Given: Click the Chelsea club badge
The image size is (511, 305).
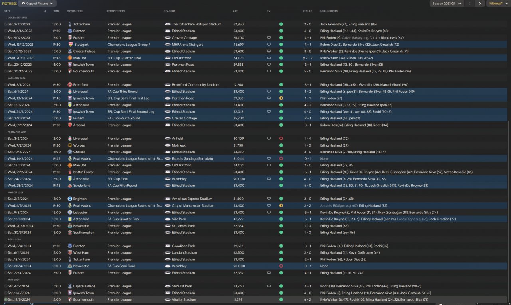Looking at the screenshot, I should (70, 152).
